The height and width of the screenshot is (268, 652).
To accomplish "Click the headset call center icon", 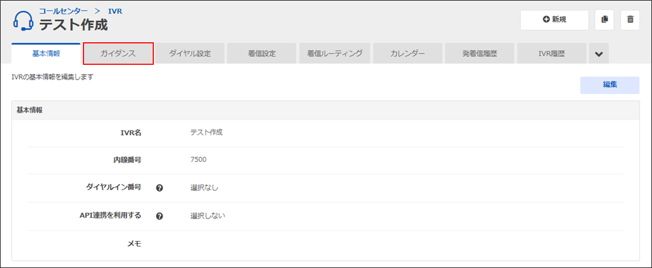I will [x=23, y=21].
